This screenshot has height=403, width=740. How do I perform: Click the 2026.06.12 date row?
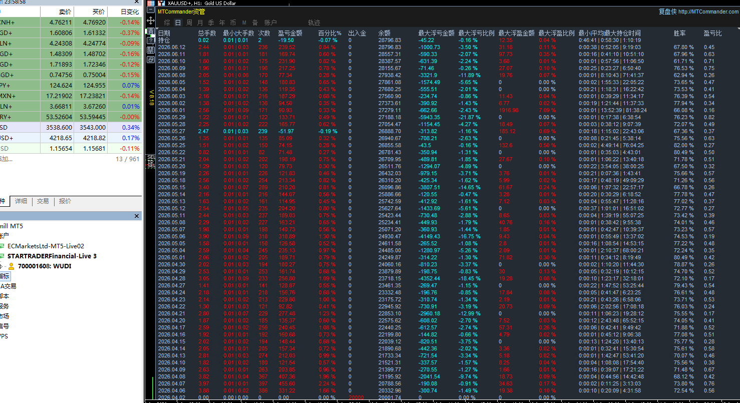(172, 47)
